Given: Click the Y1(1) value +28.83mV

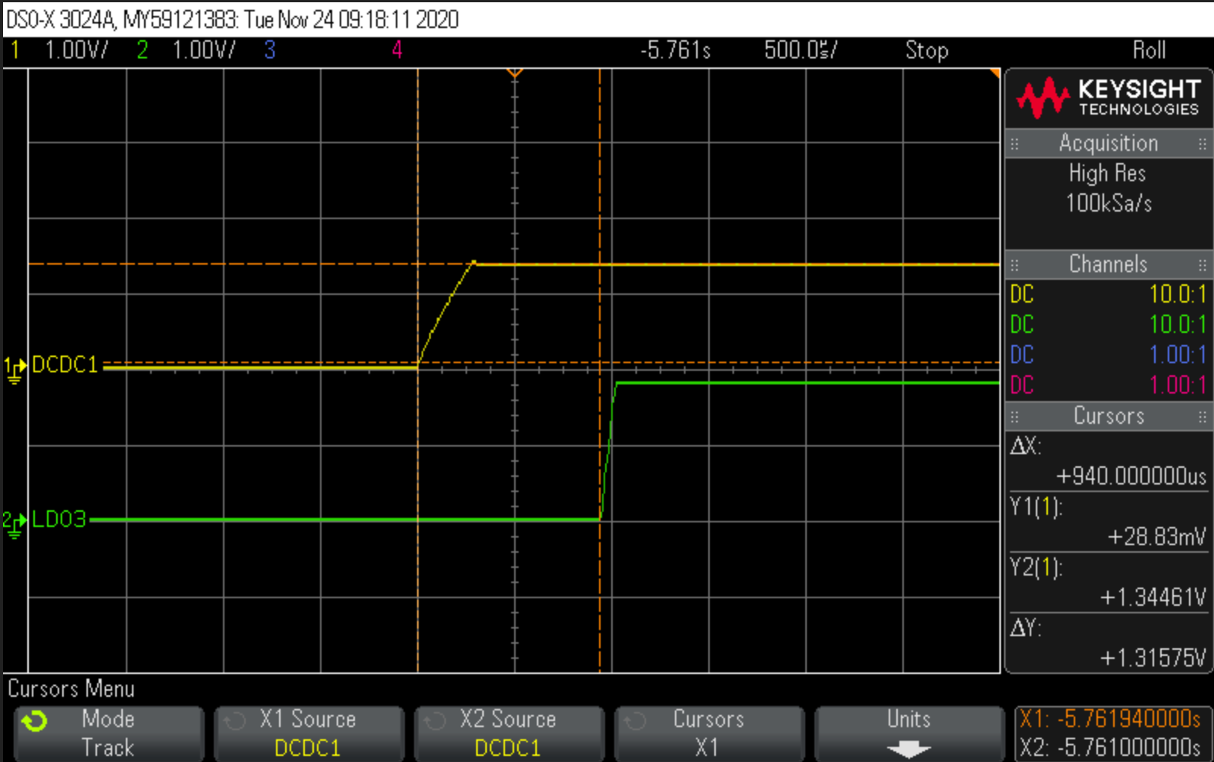Looking at the screenshot, I should (1157, 537).
